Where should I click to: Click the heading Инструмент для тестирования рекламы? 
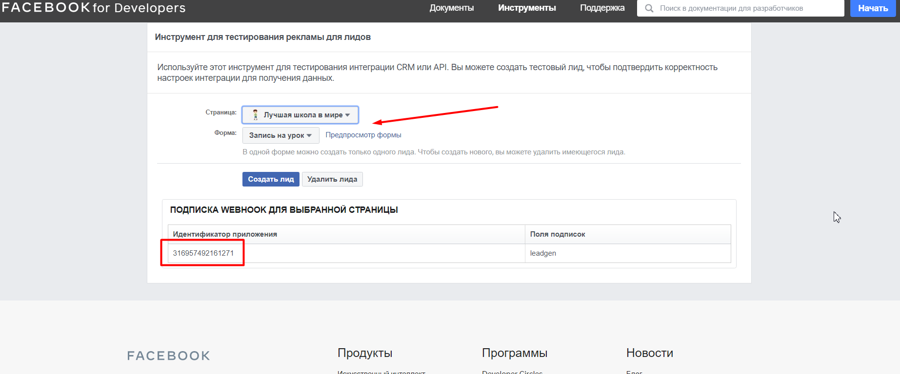pyautogui.click(x=263, y=37)
